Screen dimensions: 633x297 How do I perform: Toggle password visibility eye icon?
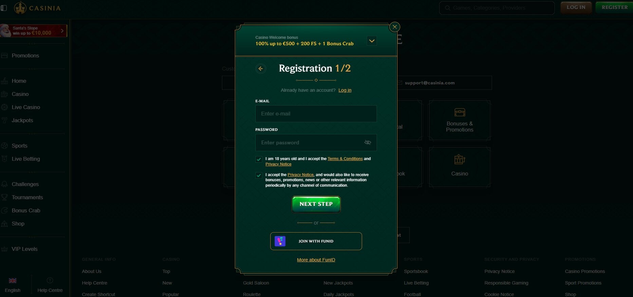368,143
